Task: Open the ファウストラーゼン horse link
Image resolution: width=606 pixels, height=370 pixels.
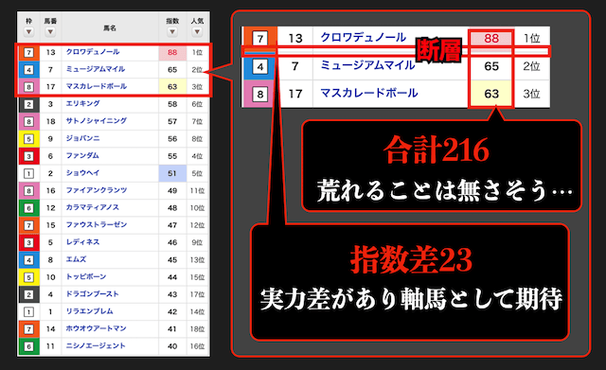Action: [x=97, y=224]
